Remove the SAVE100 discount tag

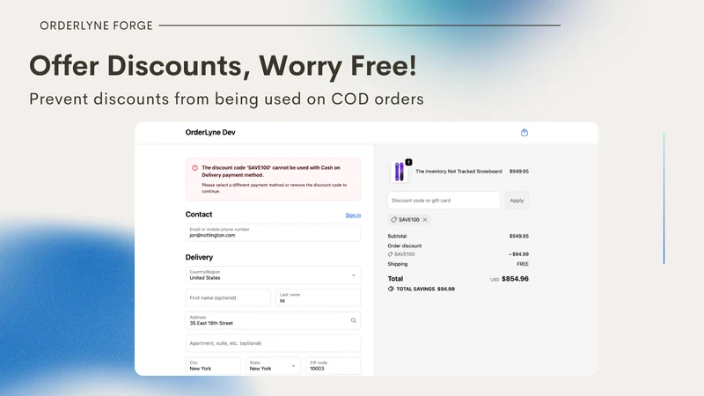click(x=425, y=219)
